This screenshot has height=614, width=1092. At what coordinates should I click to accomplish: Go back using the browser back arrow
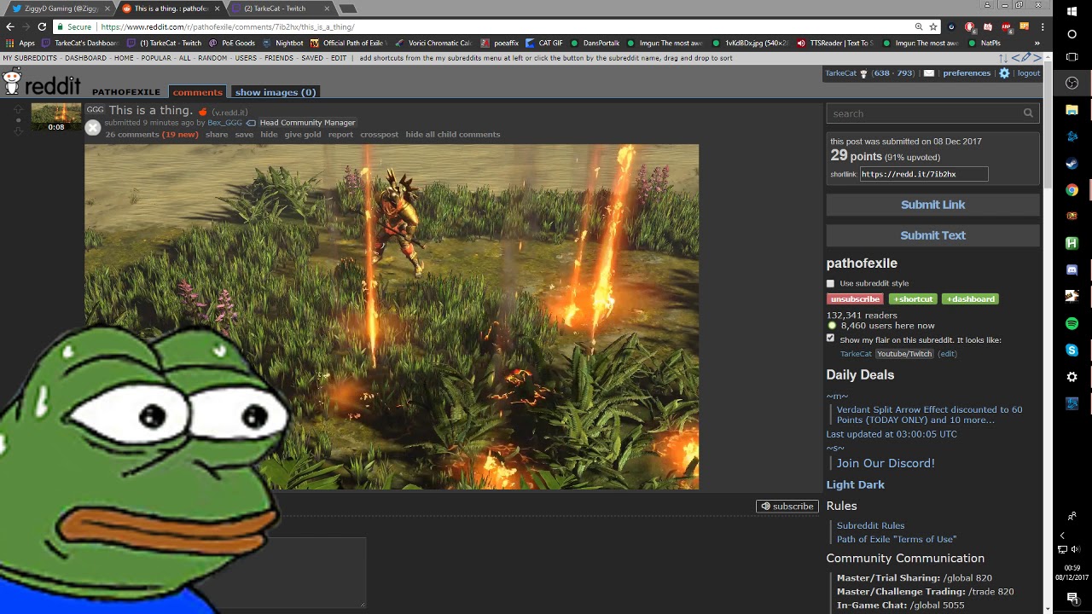[10, 26]
